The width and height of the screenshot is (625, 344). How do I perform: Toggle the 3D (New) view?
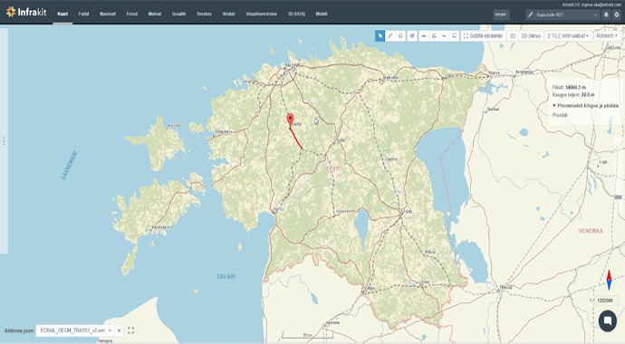pos(531,36)
